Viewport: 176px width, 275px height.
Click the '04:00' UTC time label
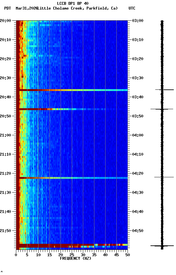tap(138, 135)
